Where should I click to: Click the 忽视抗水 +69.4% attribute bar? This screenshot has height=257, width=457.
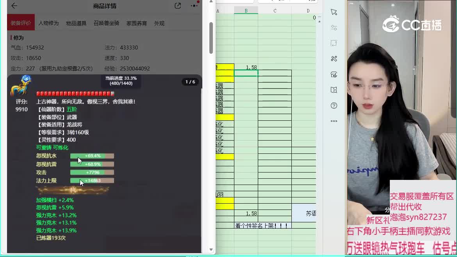tap(92, 156)
